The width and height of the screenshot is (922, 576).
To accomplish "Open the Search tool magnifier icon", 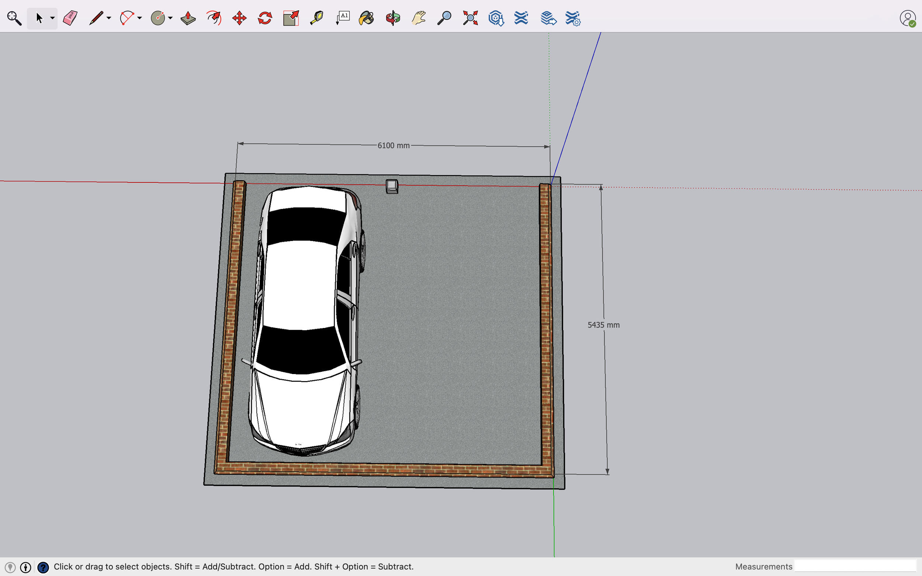I will coord(14,18).
